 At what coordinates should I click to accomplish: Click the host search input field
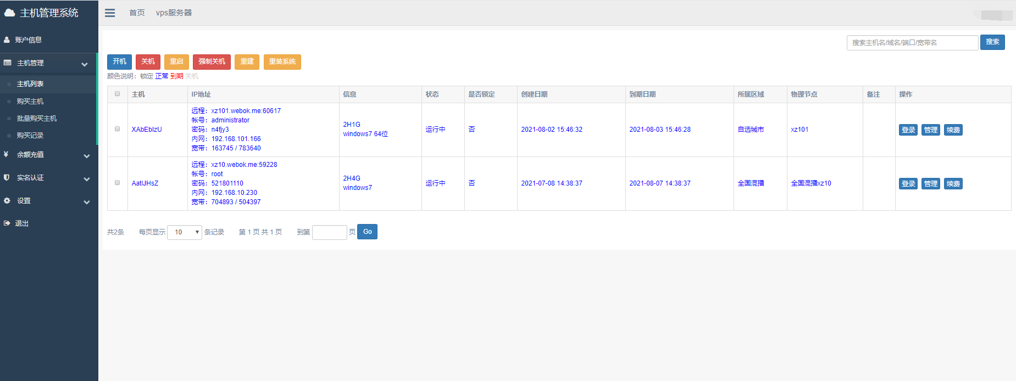[912, 42]
